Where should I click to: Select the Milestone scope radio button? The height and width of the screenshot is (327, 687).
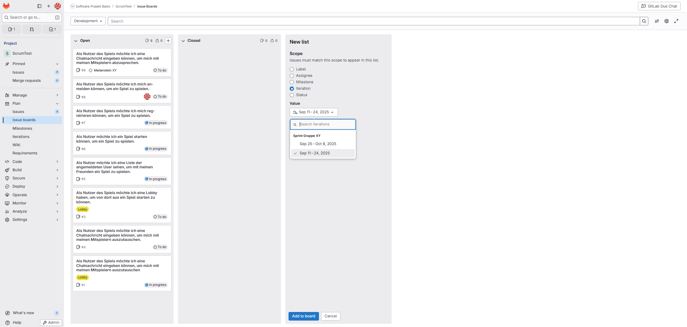pos(292,82)
